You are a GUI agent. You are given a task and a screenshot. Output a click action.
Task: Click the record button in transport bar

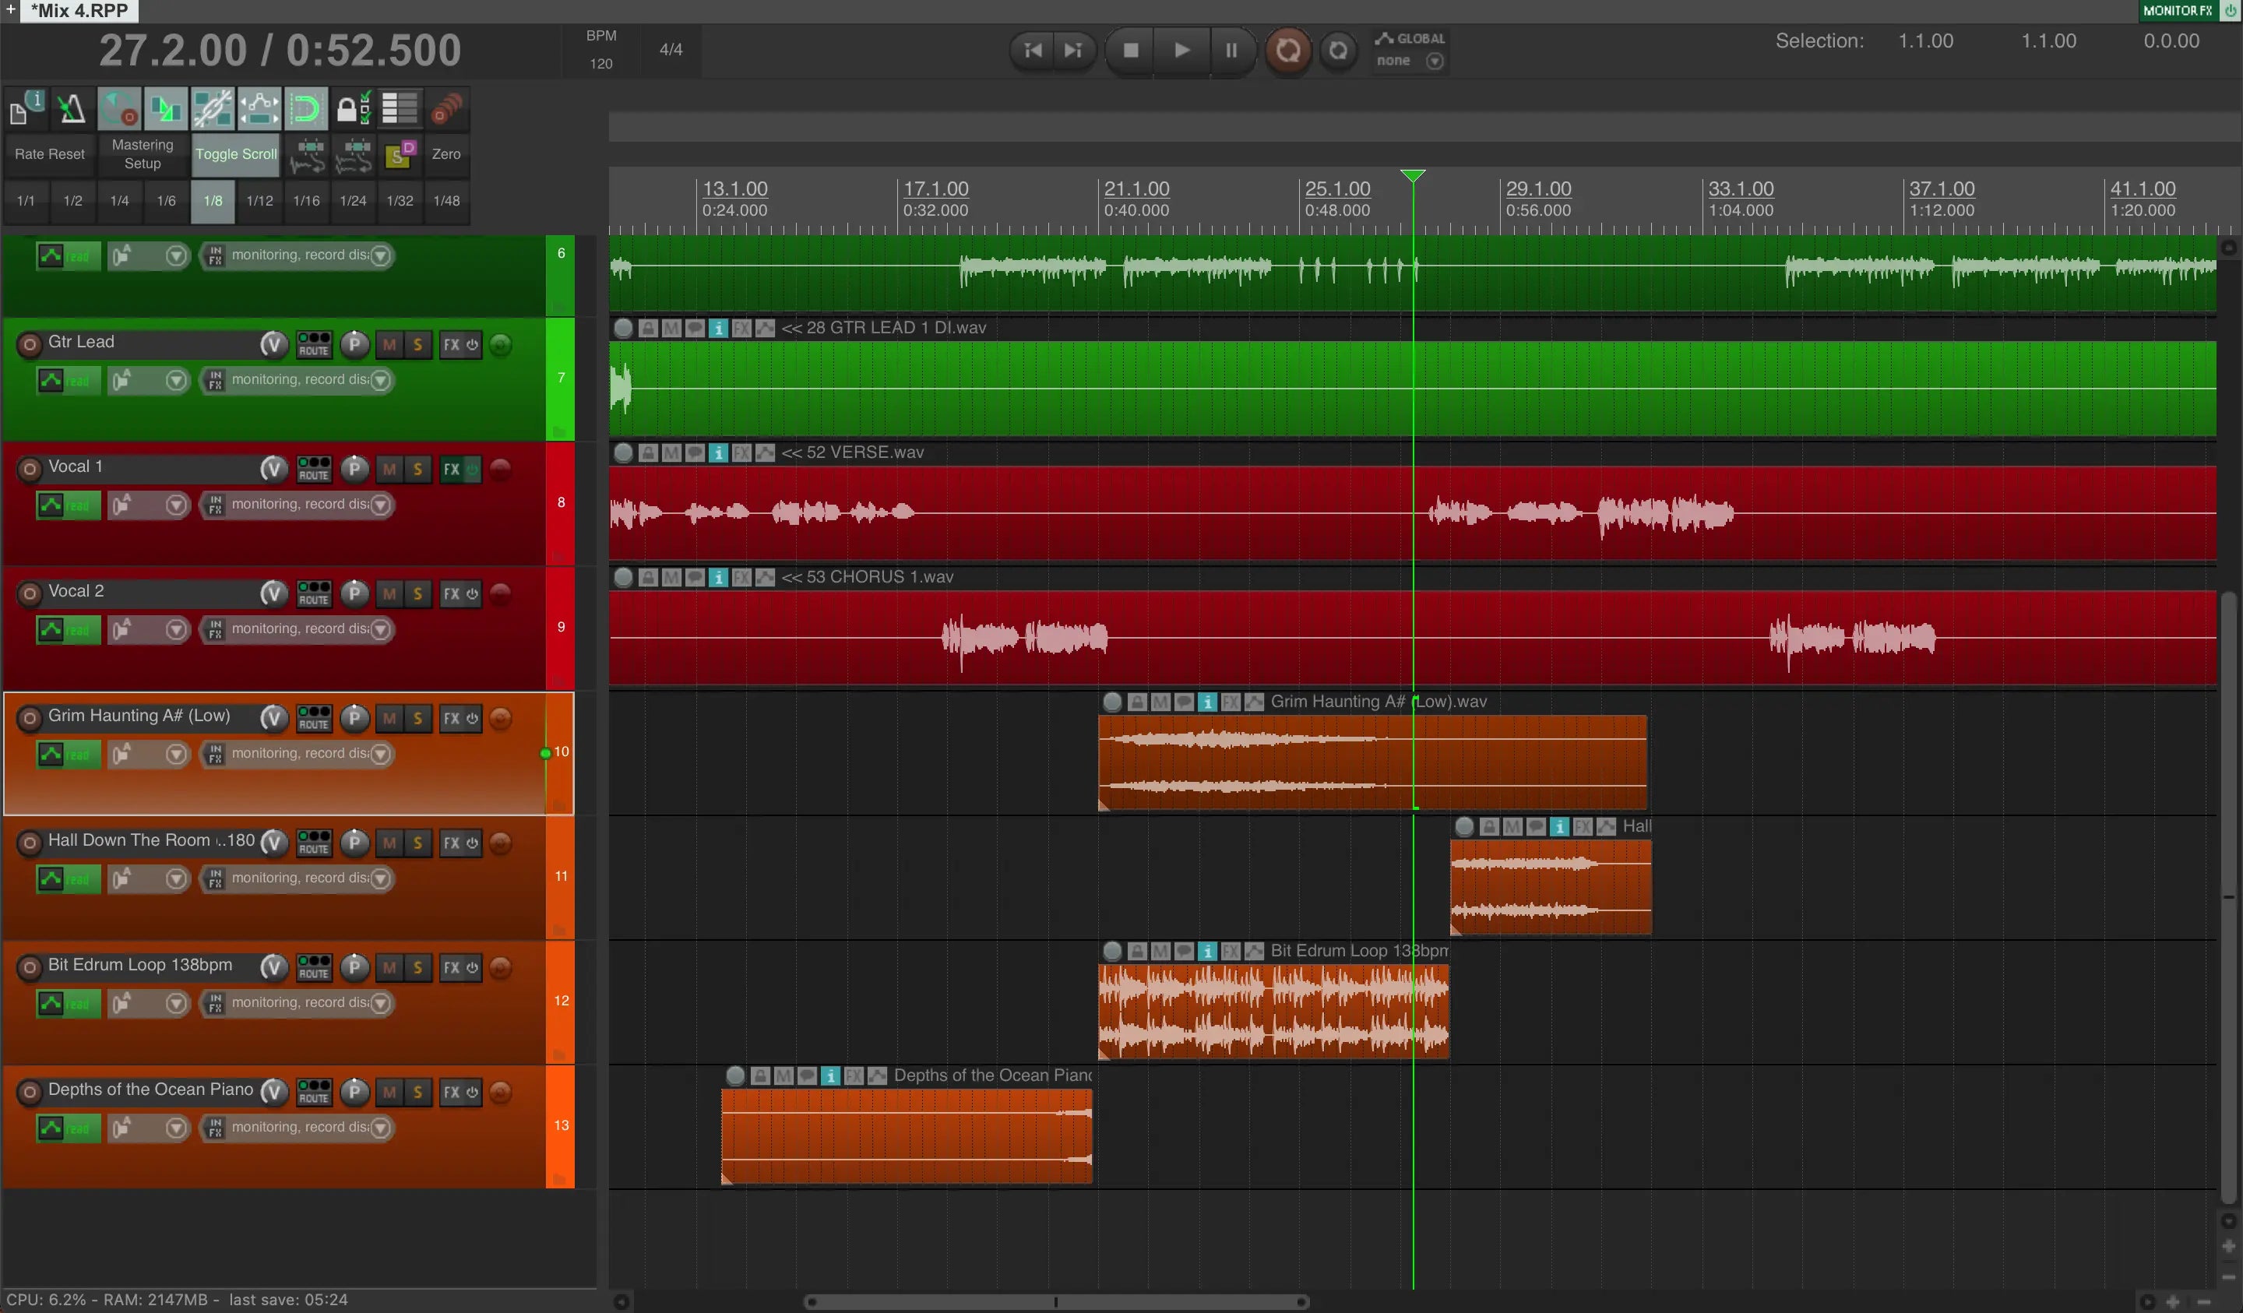pos(1288,50)
